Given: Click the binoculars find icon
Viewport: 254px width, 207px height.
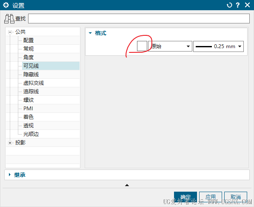Looking at the screenshot, I should coord(9,19).
